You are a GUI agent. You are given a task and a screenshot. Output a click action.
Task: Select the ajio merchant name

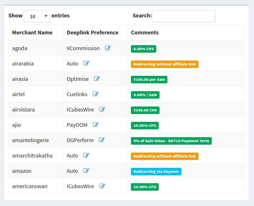(17, 125)
